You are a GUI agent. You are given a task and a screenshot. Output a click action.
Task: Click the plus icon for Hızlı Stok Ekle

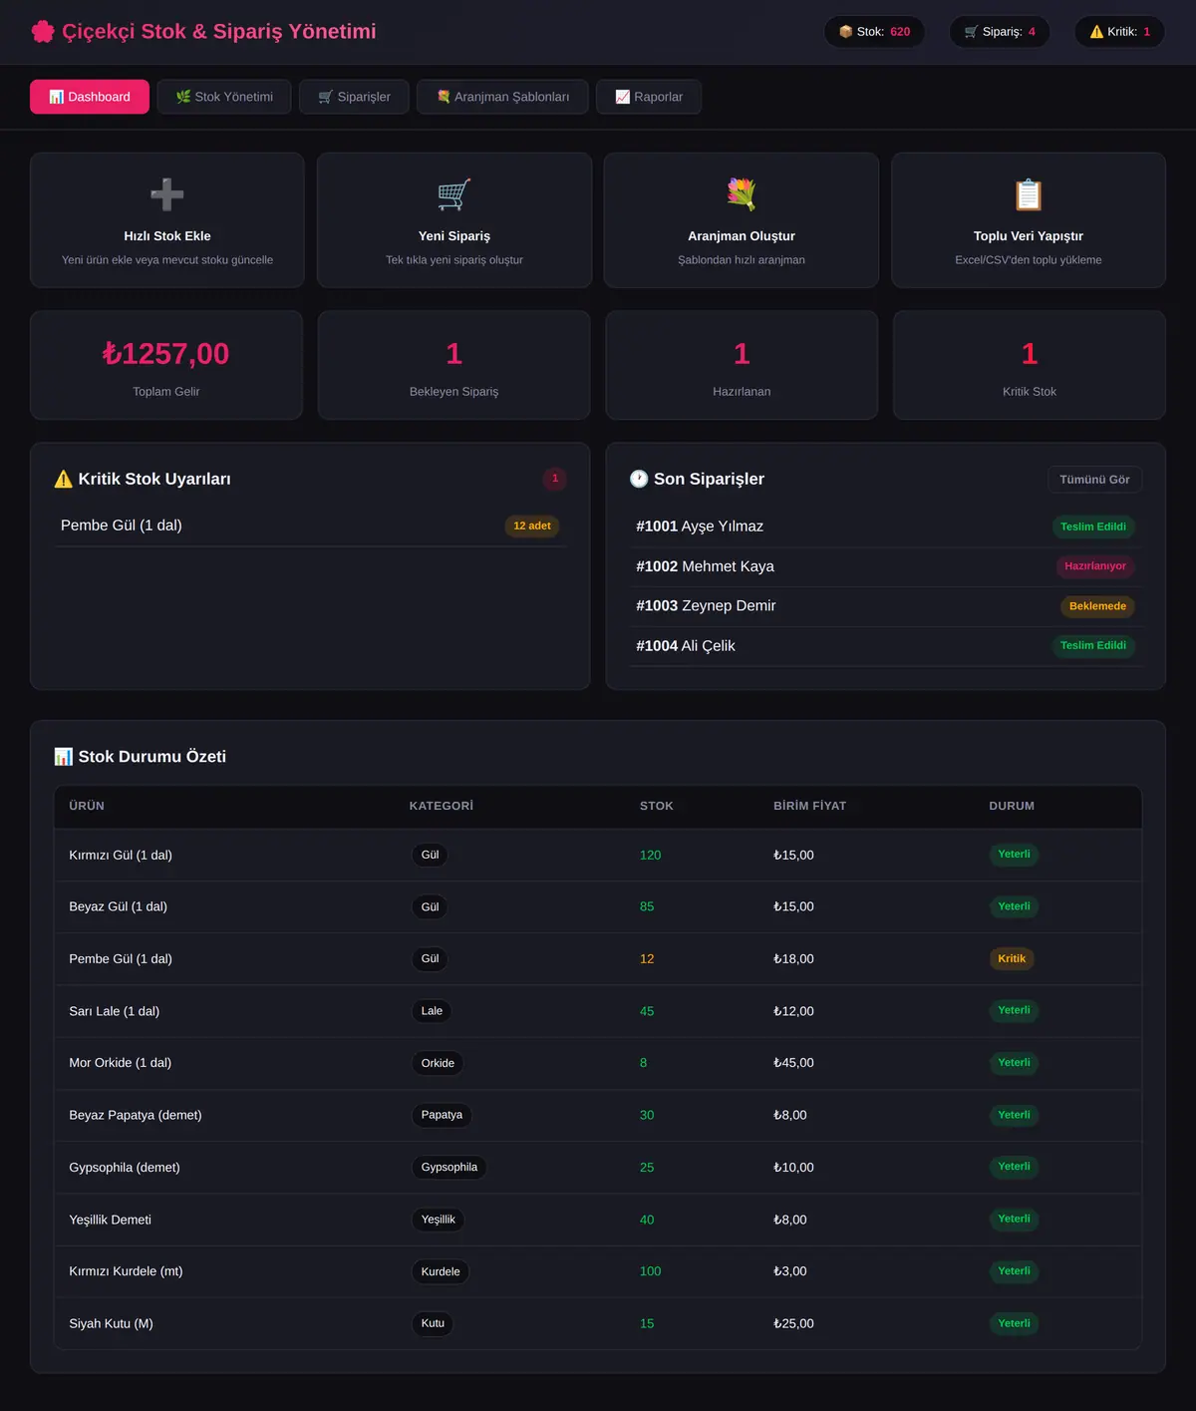point(167,194)
